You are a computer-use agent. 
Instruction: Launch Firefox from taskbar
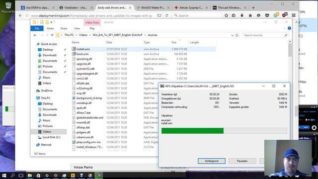pos(55,176)
